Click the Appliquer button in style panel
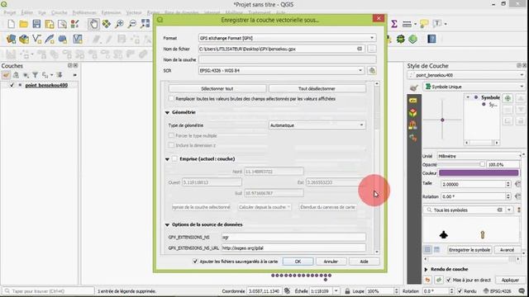 [510, 280]
